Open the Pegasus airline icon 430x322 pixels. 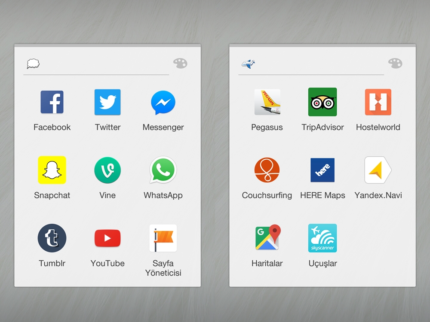point(267,102)
